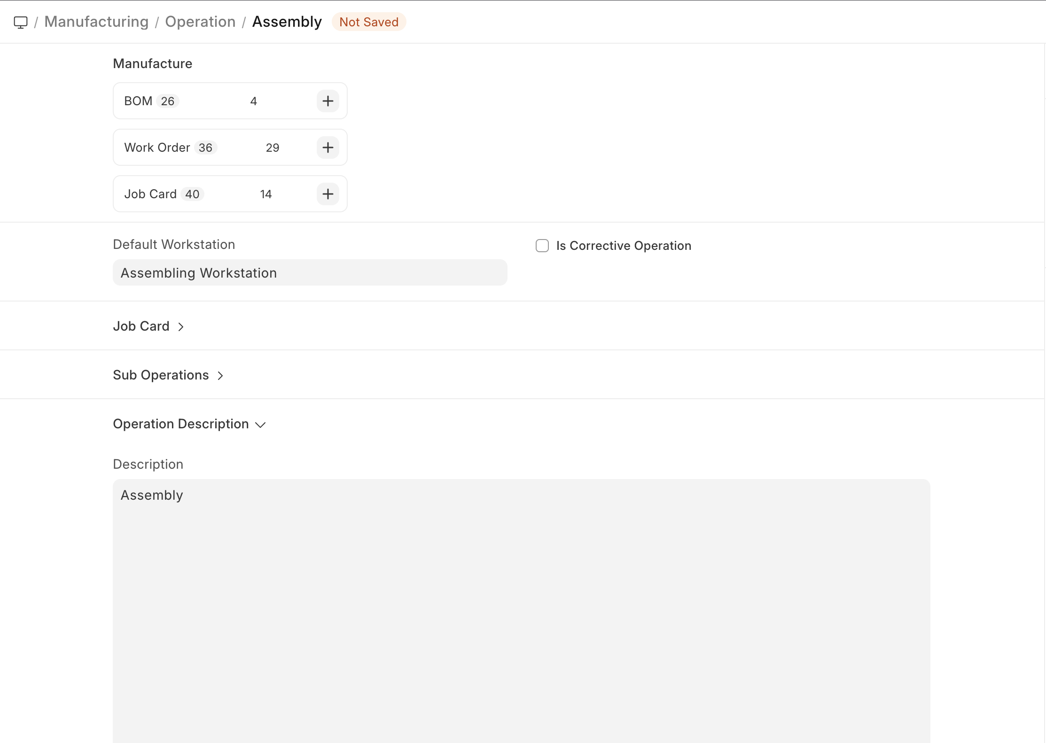Image resolution: width=1046 pixels, height=743 pixels.
Task: Click the Work Order count badge 36
Action: click(x=205, y=148)
